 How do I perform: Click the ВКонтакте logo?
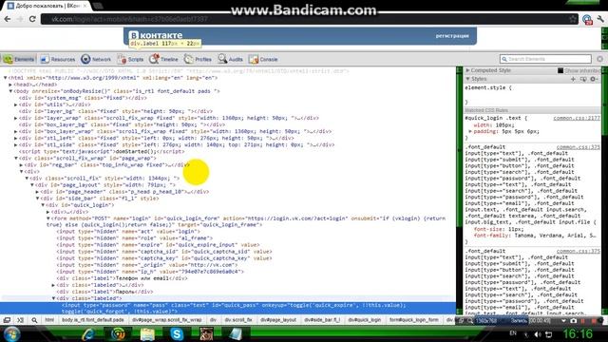point(156,35)
